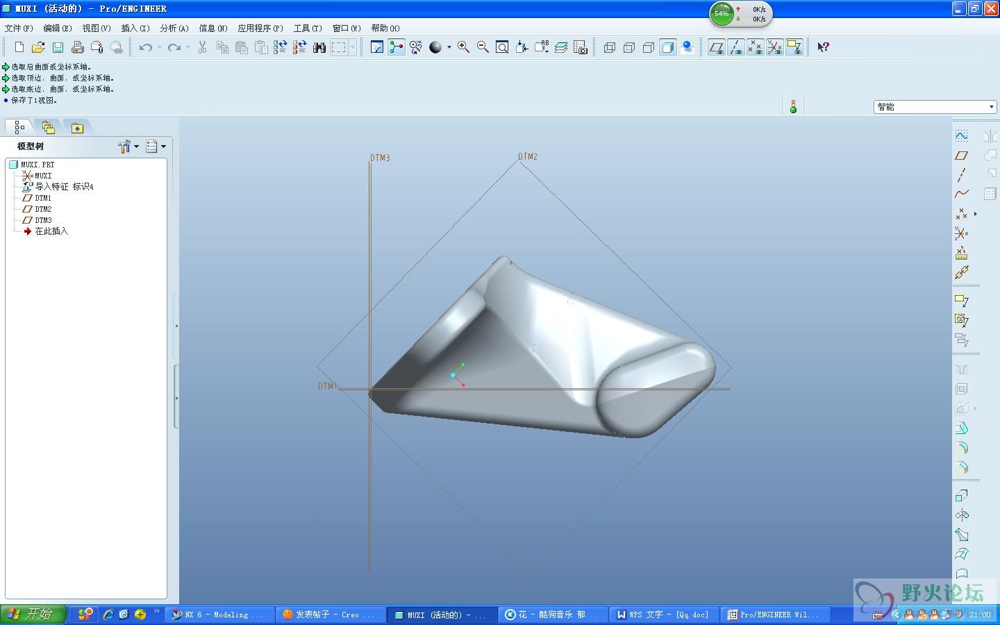This screenshot has width=1000, height=625.
Task: Switch to Hidden line display
Action: click(x=629, y=47)
